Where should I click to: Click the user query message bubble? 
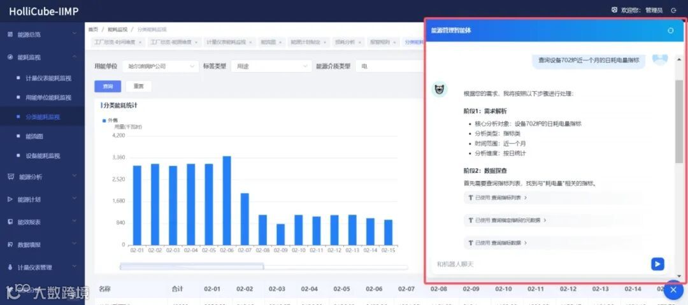tap(589, 60)
